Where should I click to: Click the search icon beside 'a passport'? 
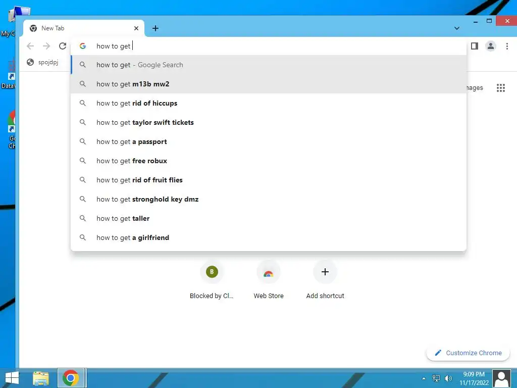[83, 141]
